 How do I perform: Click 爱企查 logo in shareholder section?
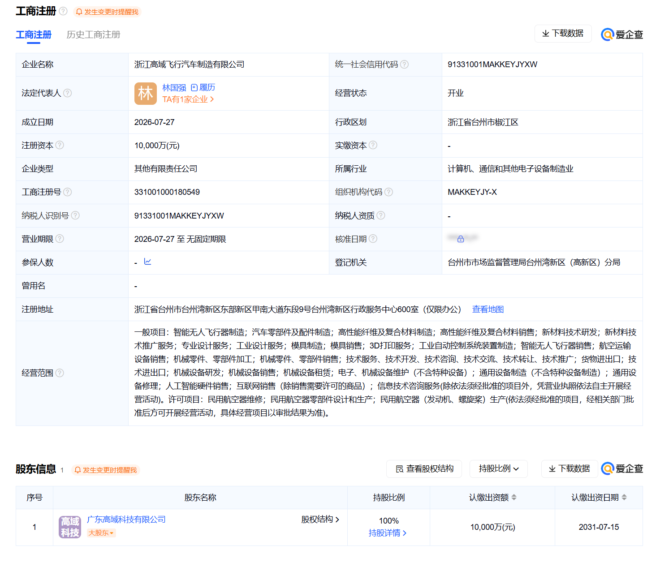(622, 469)
